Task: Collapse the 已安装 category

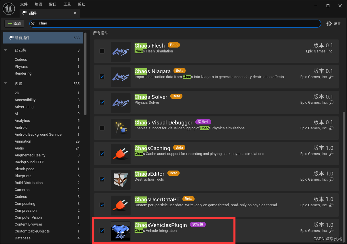Action: coord(5,50)
